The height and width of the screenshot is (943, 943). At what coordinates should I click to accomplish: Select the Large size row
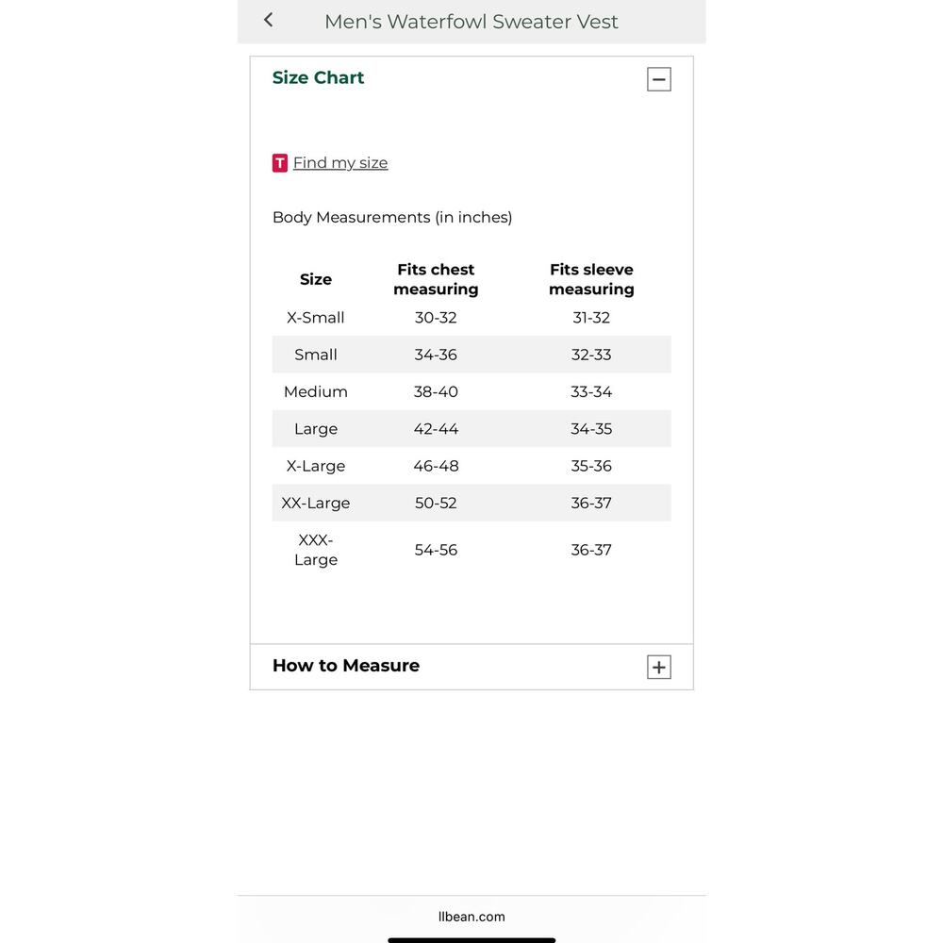471,429
